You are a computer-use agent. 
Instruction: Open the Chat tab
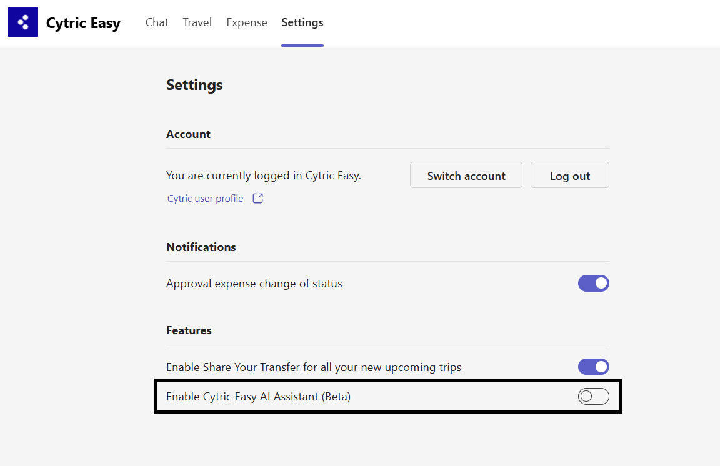157,22
